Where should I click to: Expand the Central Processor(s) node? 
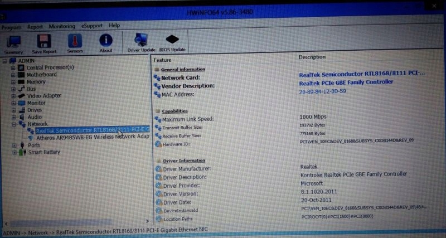coord(13,67)
